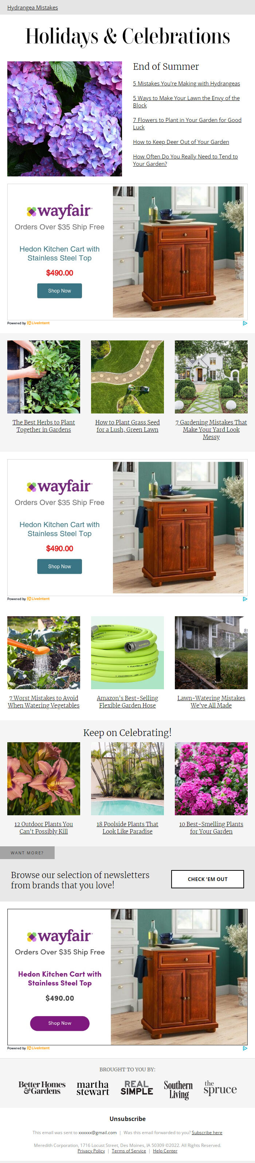The image size is (255, 1163).
Task: Open 18 Poolside Plants That Look Like Paradise
Action: point(127,828)
